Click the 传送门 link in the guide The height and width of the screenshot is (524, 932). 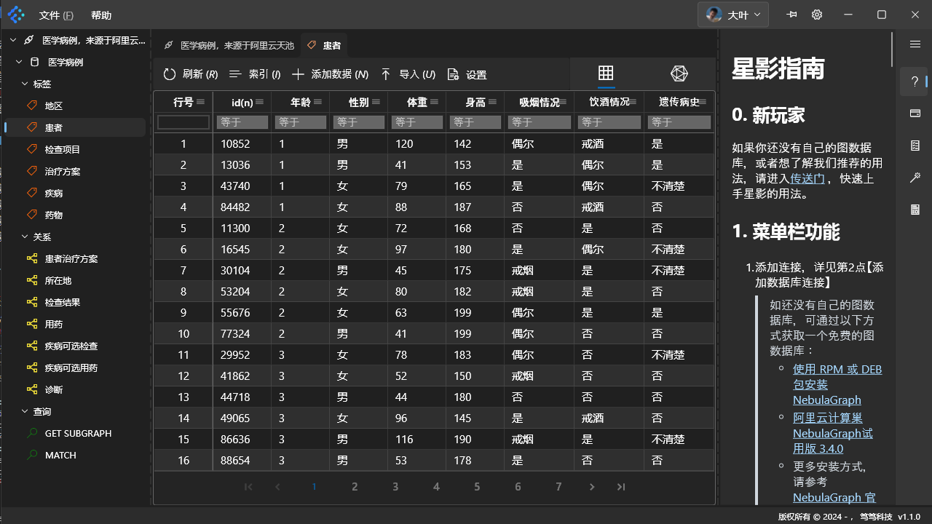[807, 178]
